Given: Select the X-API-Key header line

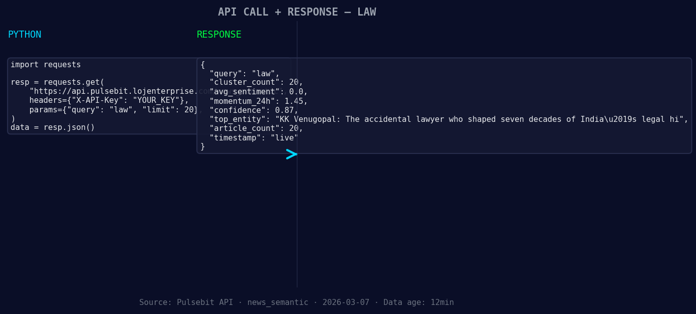Looking at the screenshot, I should (x=108, y=100).
